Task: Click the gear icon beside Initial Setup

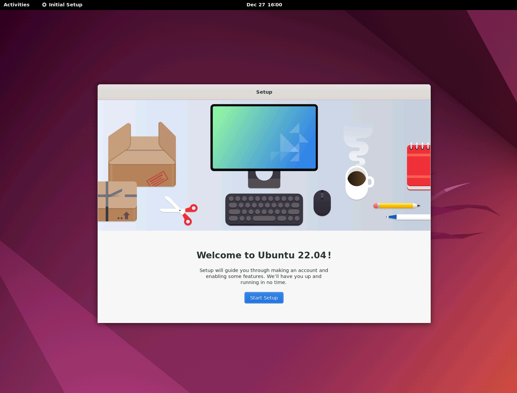Action: pos(44,5)
